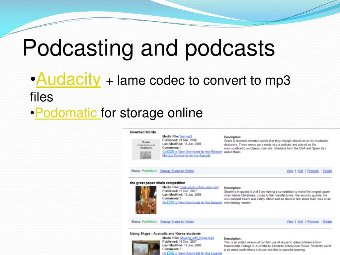Delete the great paper chain competition episode
Viewport: 340px width, 255px height.
click(x=327, y=221)
